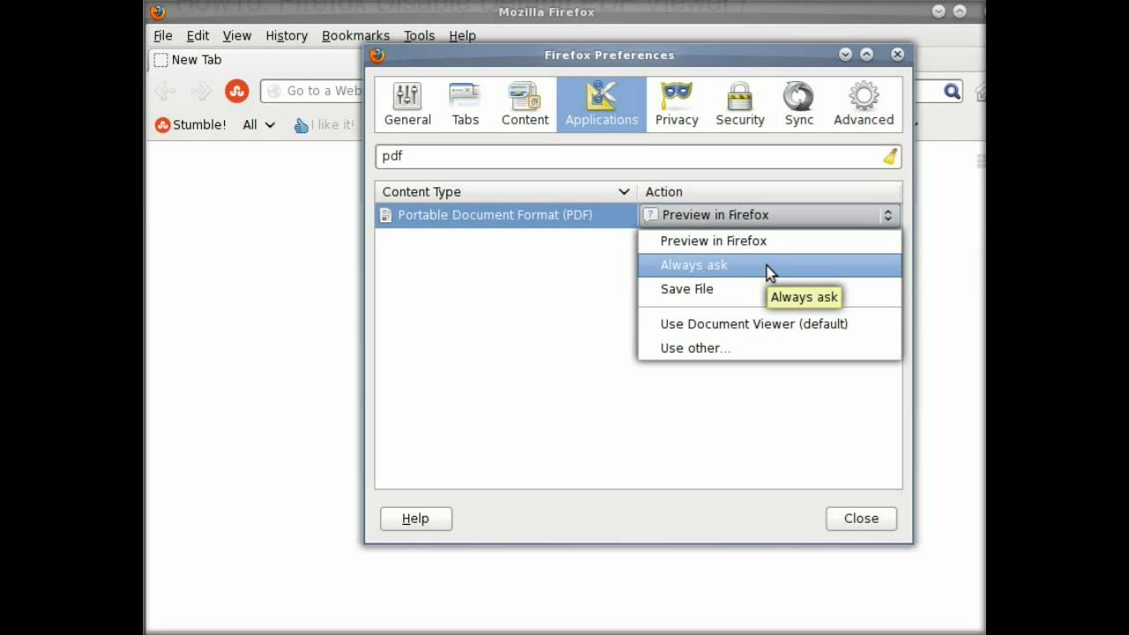Click the magnifier search icon in Firefox

(x=952, y=91)
